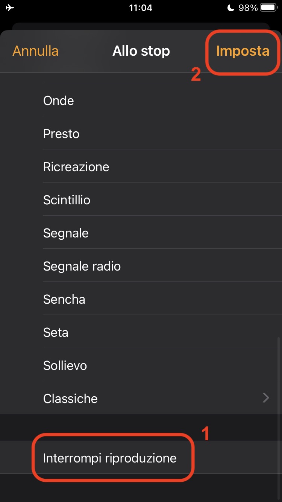Screen dimensions: 282x502
Task: Pick the Seta sound option
Action: (56, 332)
